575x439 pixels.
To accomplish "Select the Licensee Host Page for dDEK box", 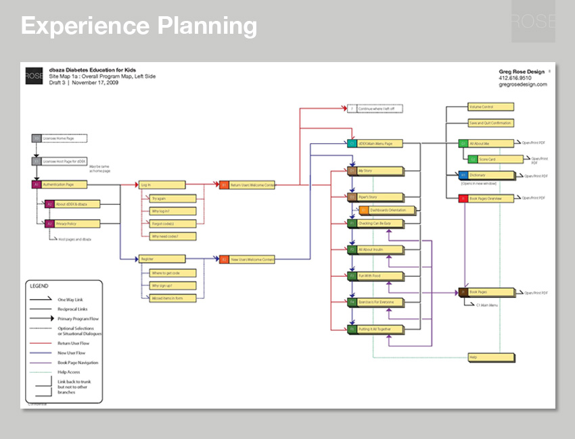I will point(60,161).
